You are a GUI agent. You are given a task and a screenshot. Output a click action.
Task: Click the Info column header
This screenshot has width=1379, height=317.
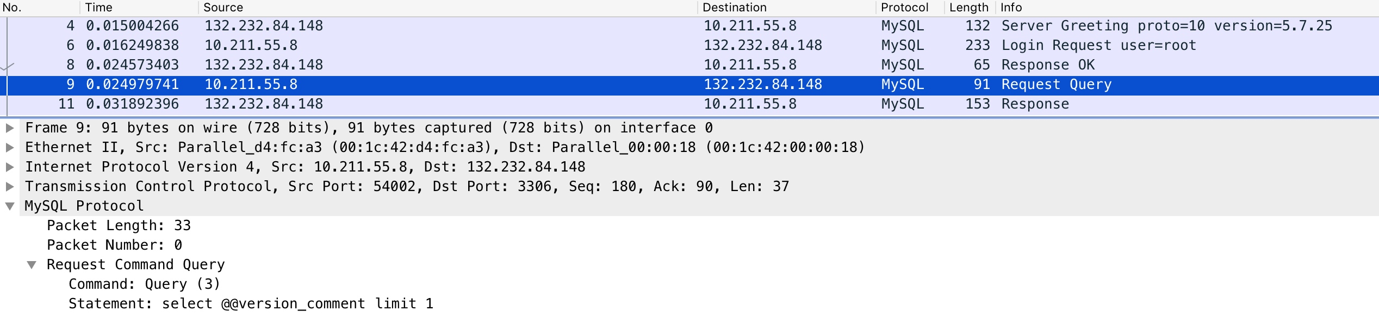coord(1188,8)
